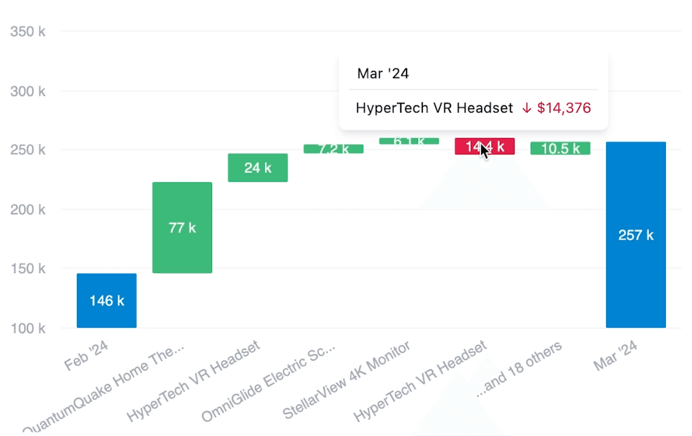
Task: Click the green 10.5 k others bar
Action: click(560, 148)
